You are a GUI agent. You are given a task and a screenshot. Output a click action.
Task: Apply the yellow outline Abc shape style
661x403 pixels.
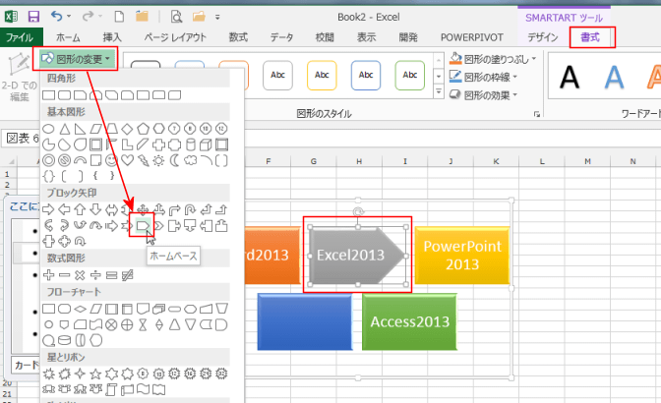tap(322, 75)
